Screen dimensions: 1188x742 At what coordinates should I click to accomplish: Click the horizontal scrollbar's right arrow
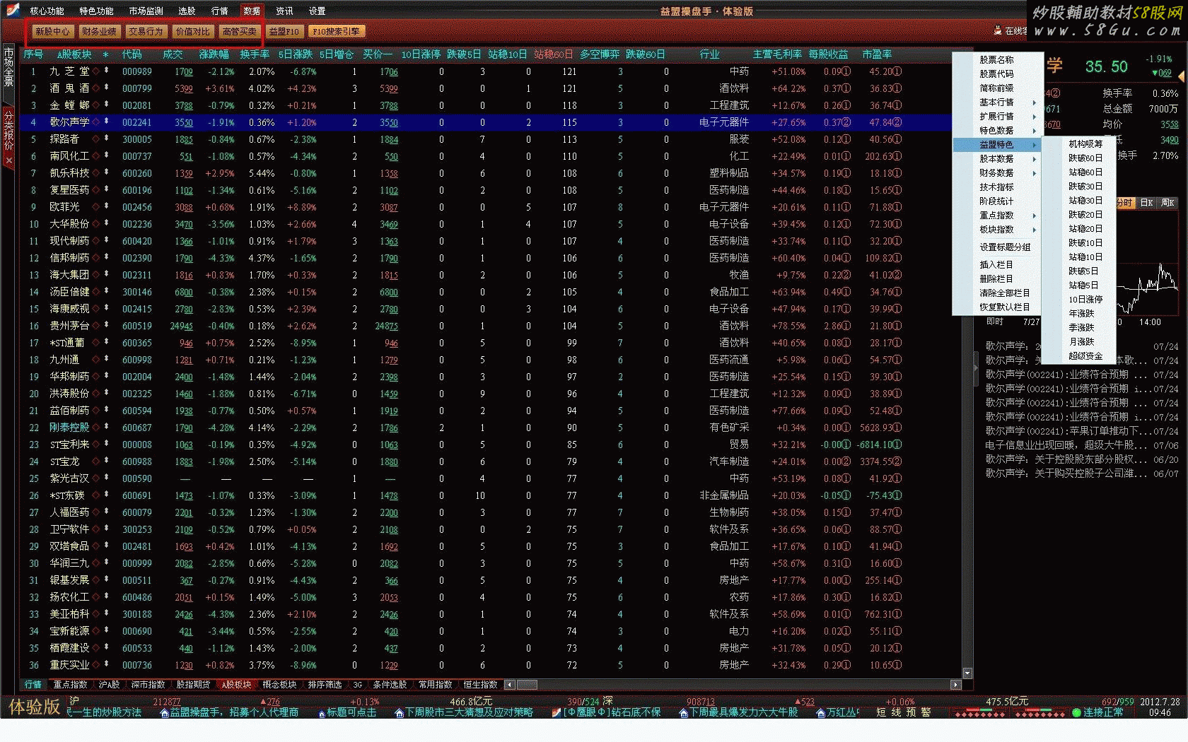tap(955, 685)
